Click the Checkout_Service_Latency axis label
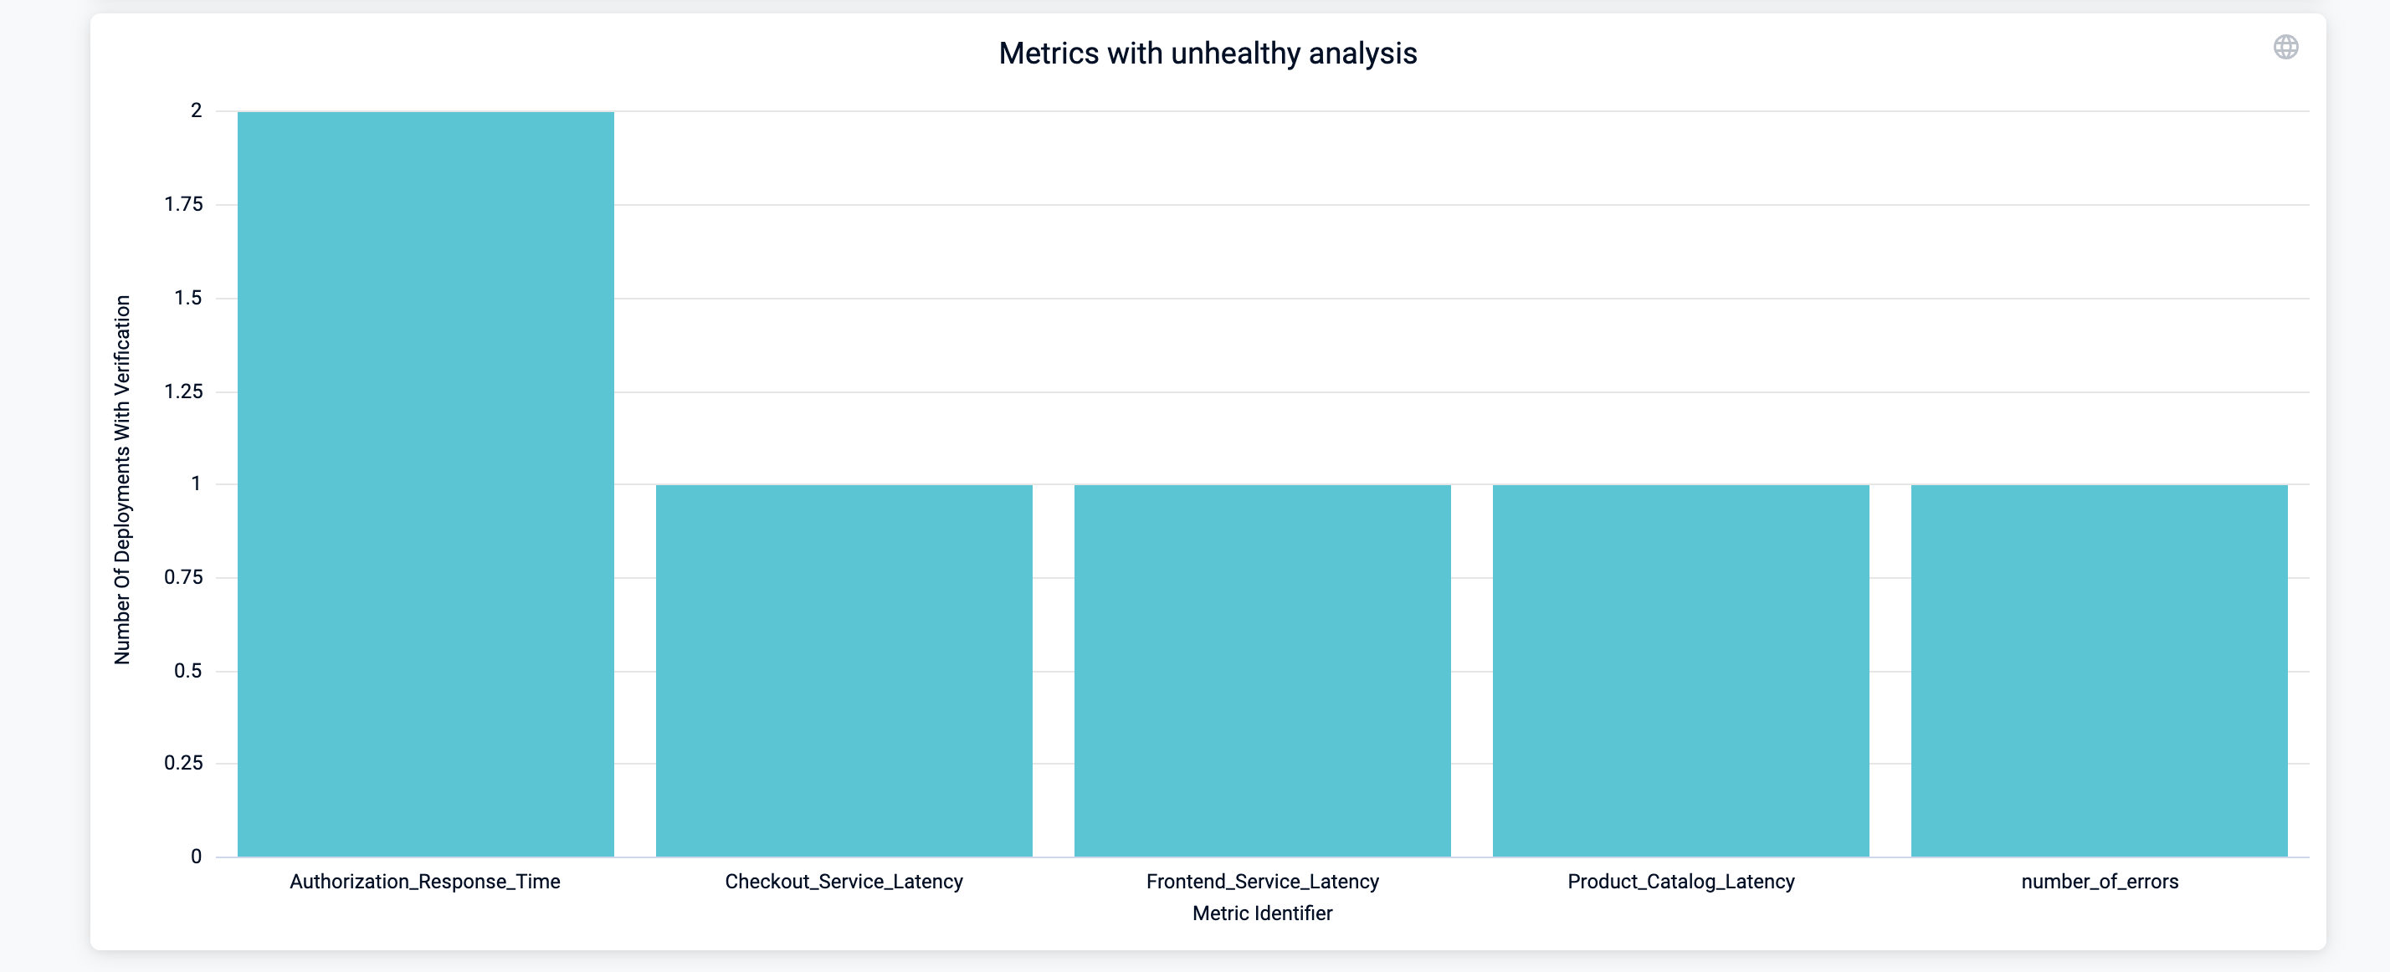Viewport: 2390px width, 972px height. tap(844, 881)
